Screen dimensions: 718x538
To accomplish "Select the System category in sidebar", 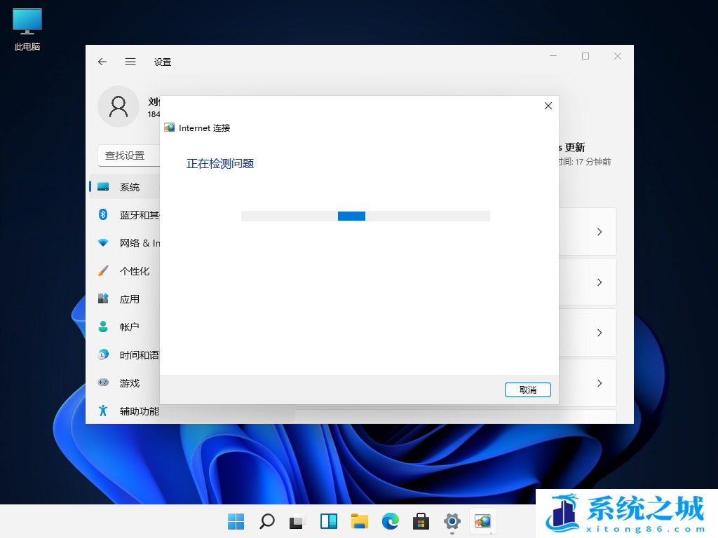I will pyautogui.click(x=129, y=187).
